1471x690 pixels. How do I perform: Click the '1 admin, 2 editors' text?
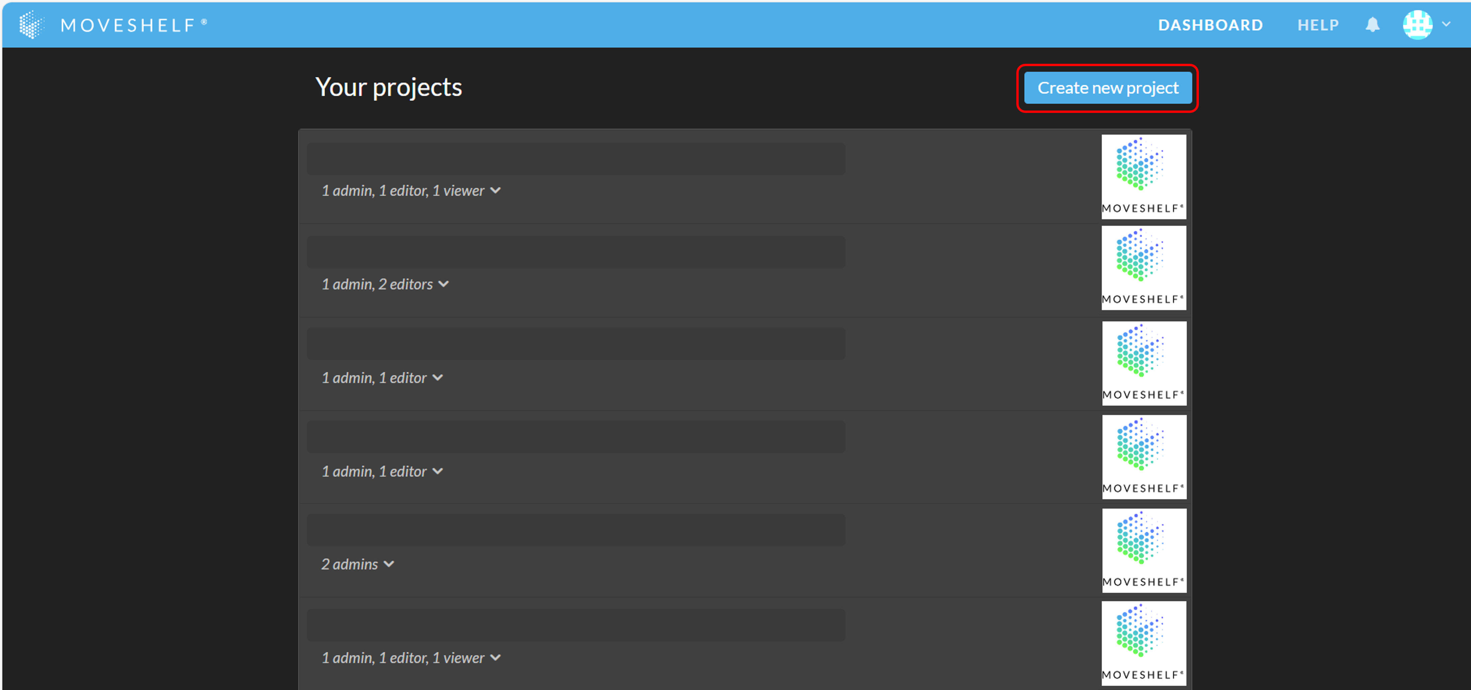tap(377, 284)
